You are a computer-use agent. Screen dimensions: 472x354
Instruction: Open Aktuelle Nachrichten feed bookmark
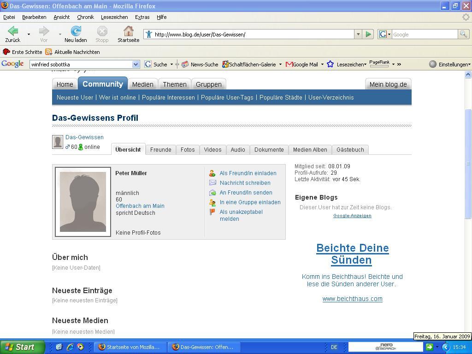coord(72,52)
